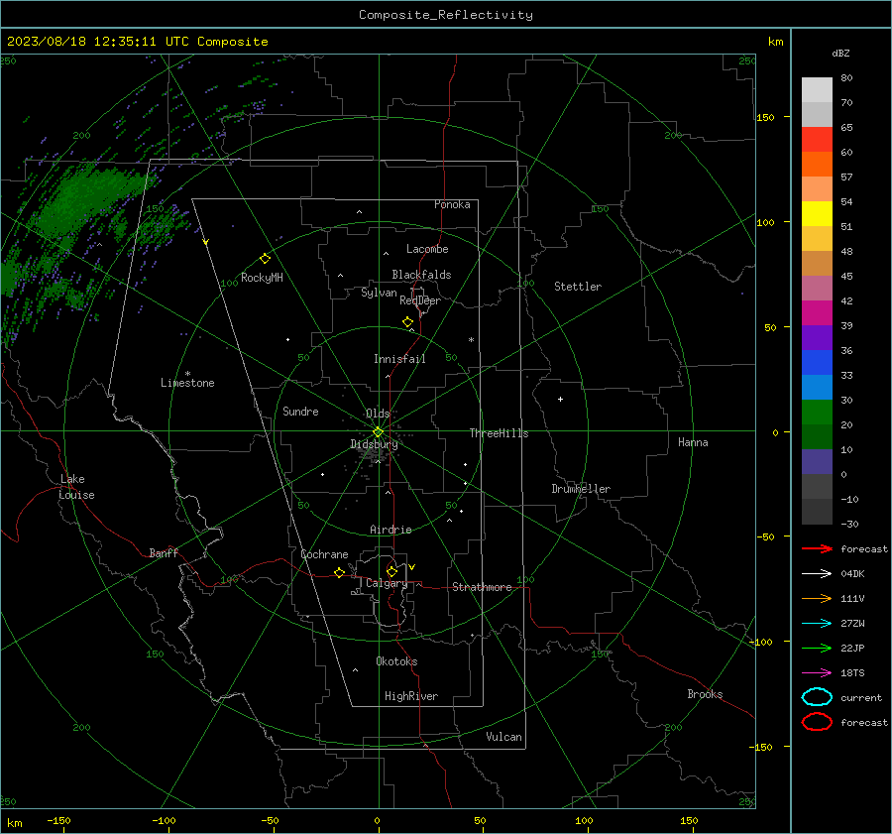This screenshot has width=892, height=834.
Task: Click the blue 36-33 dBZ color swatch
Action: [x=817, y=362]
